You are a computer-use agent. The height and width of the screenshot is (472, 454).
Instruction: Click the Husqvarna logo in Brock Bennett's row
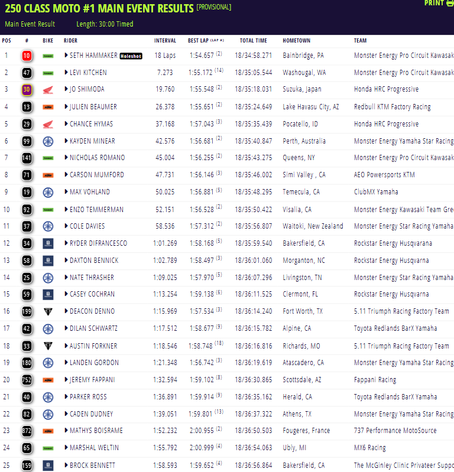(48, 466)
